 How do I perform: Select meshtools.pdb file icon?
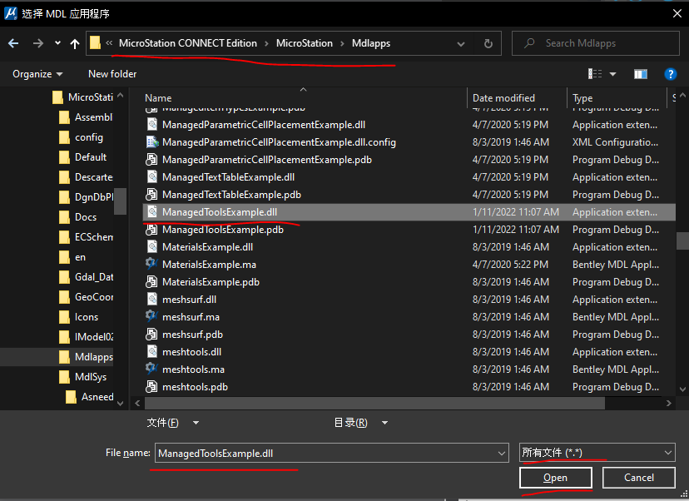click(x=151, y=387)
